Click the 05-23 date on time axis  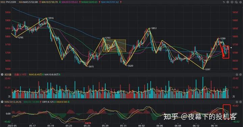tap(69, 126)
